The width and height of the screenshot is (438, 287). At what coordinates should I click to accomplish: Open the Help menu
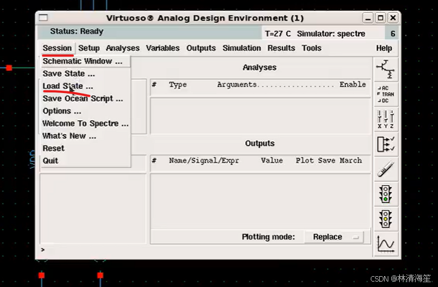pos(384,48)
